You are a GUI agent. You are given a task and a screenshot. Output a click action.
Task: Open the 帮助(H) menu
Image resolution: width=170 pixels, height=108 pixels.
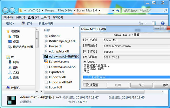(58, 17)
